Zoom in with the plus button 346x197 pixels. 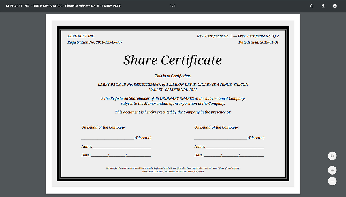coord(332,170)
